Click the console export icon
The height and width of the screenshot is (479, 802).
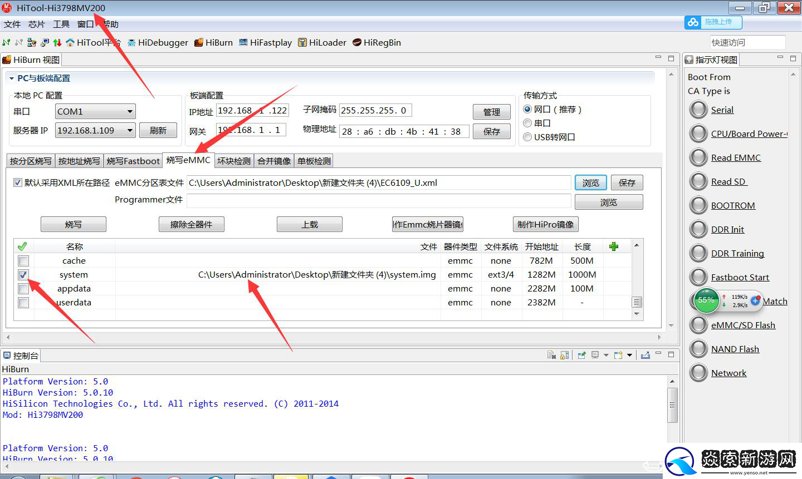[x=645, y=355]
